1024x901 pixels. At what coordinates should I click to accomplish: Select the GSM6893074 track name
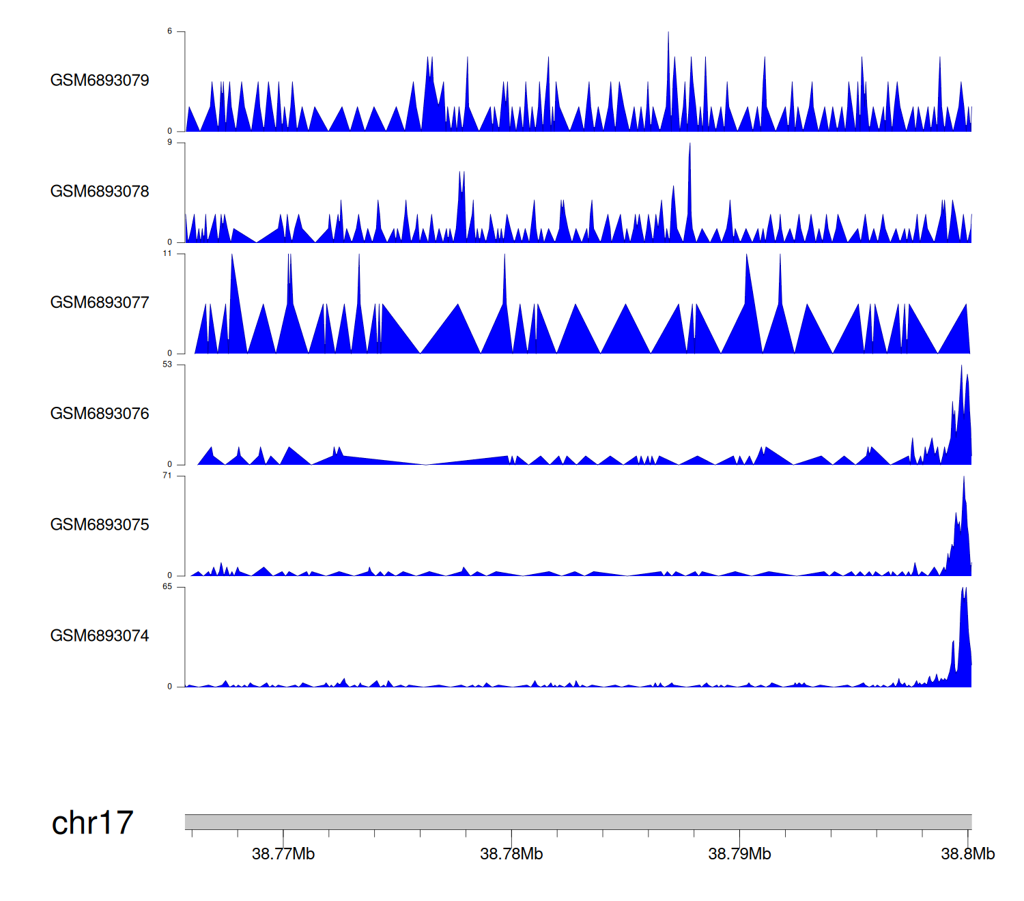coord(100,636)
